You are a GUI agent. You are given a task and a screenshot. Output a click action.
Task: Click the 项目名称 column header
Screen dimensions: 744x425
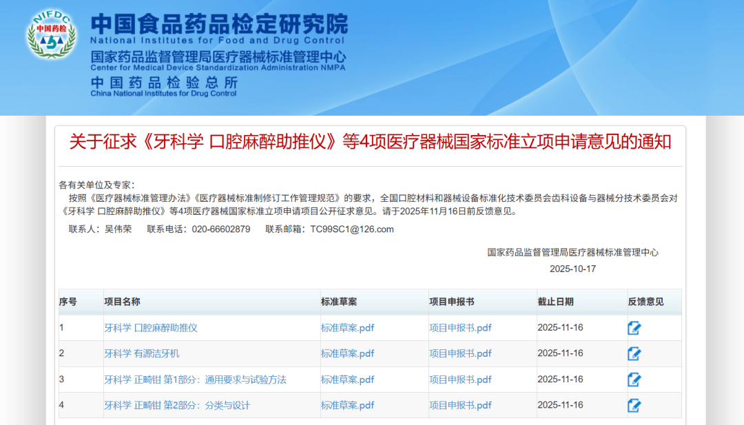click(x=122, y=302)
